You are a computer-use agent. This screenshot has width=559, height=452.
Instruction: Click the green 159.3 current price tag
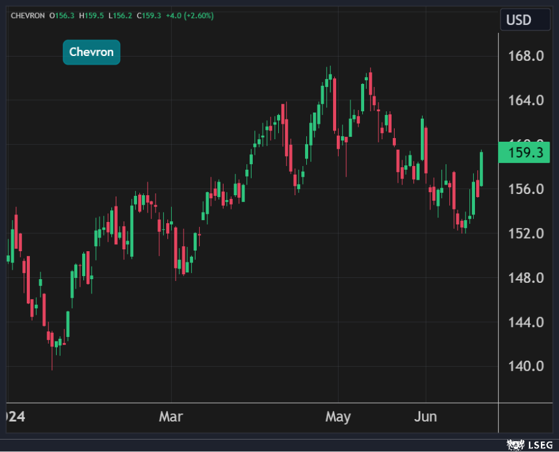coord(525,152)
